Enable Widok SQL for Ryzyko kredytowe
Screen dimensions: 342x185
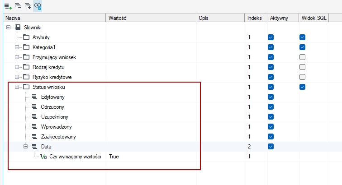[x=302, y=77]
